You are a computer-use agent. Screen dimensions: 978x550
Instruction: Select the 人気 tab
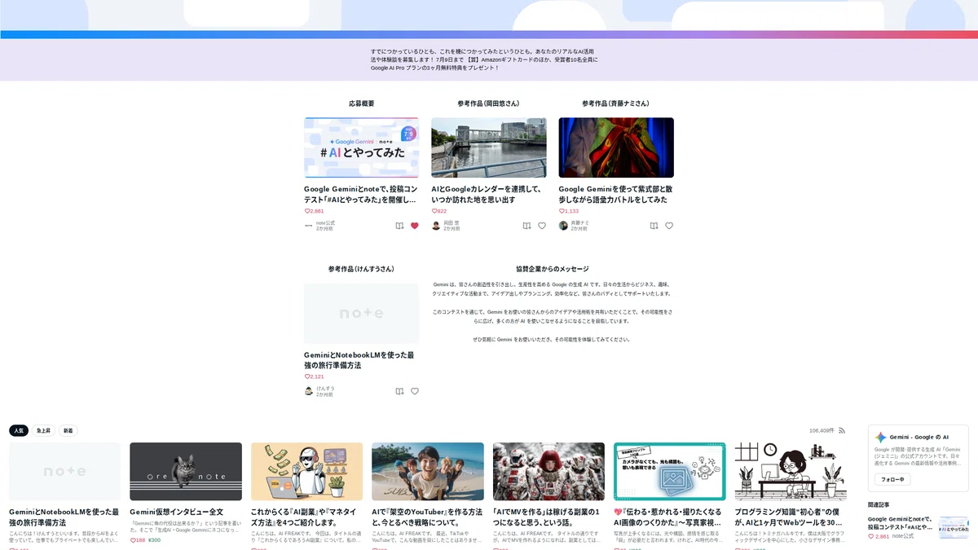(19, 430)
